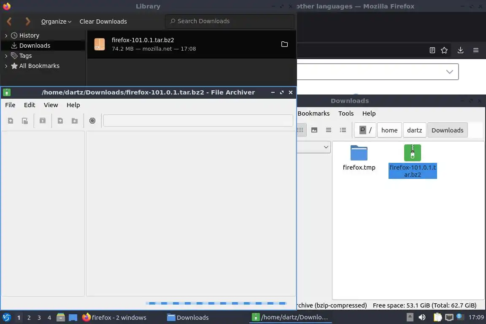Click Extract archive icon in File Archiver toolbar
Viewport: 486px width, 324px height.
click(43, 121)
